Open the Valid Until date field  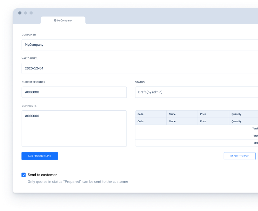[139, 68]
